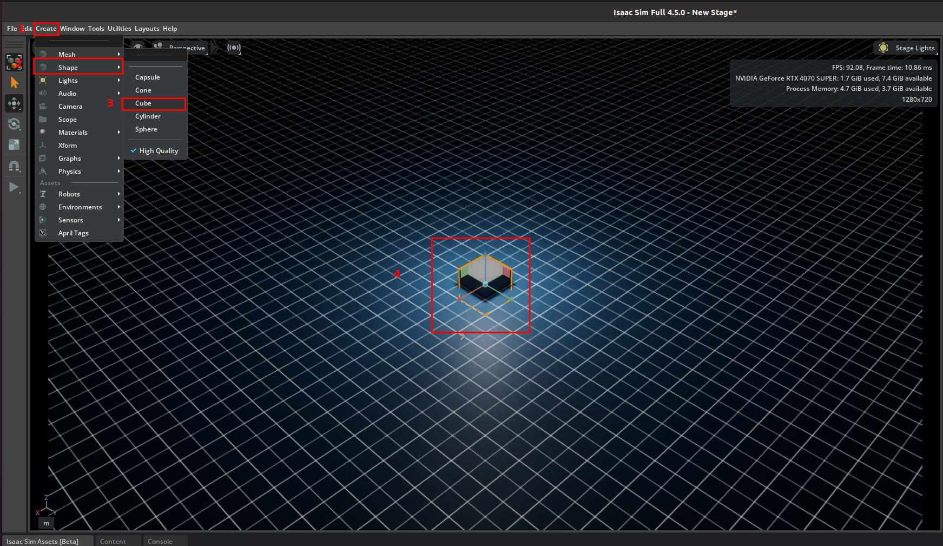Expand the Sensors submenu arrow
943x546 pixels.
point(118,220)
